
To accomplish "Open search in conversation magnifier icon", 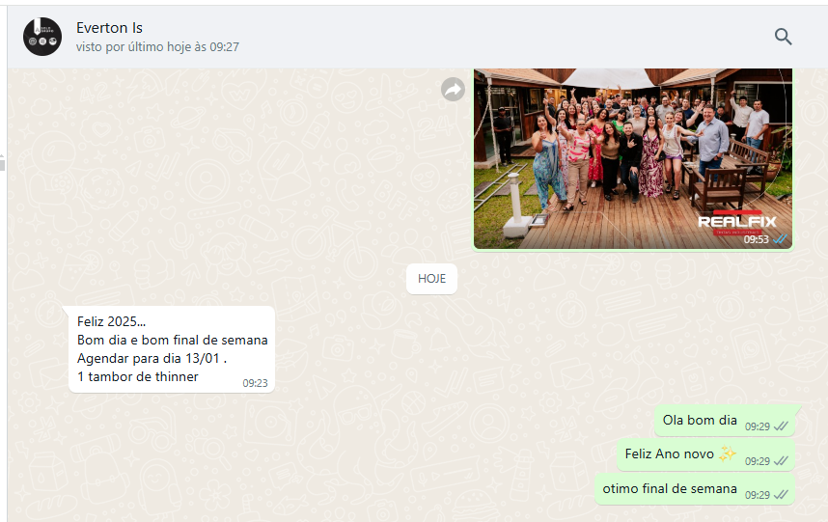I will (783, 37).
